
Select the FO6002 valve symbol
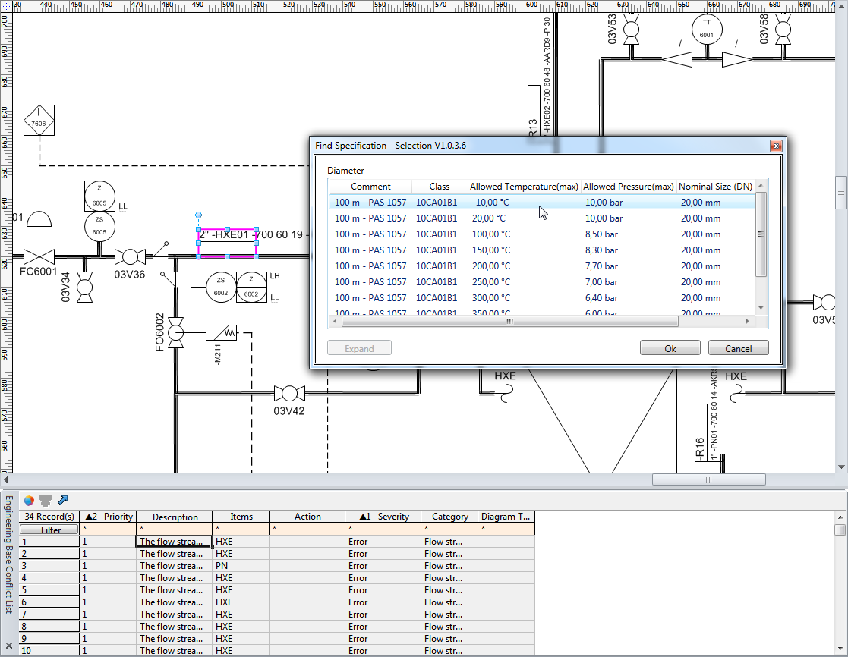176,332
